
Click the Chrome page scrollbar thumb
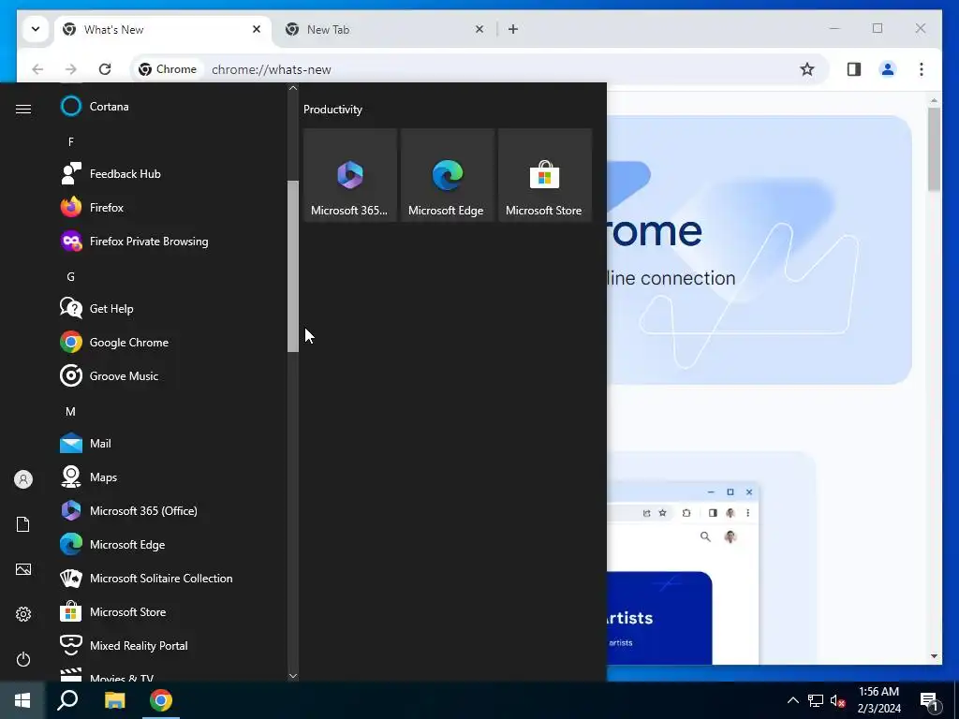click(934, 149)
